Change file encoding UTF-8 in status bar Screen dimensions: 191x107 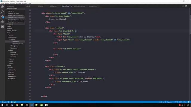[176, 102]
